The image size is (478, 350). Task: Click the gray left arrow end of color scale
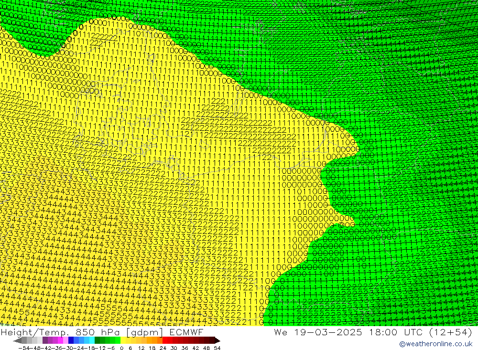click(17, 340)
